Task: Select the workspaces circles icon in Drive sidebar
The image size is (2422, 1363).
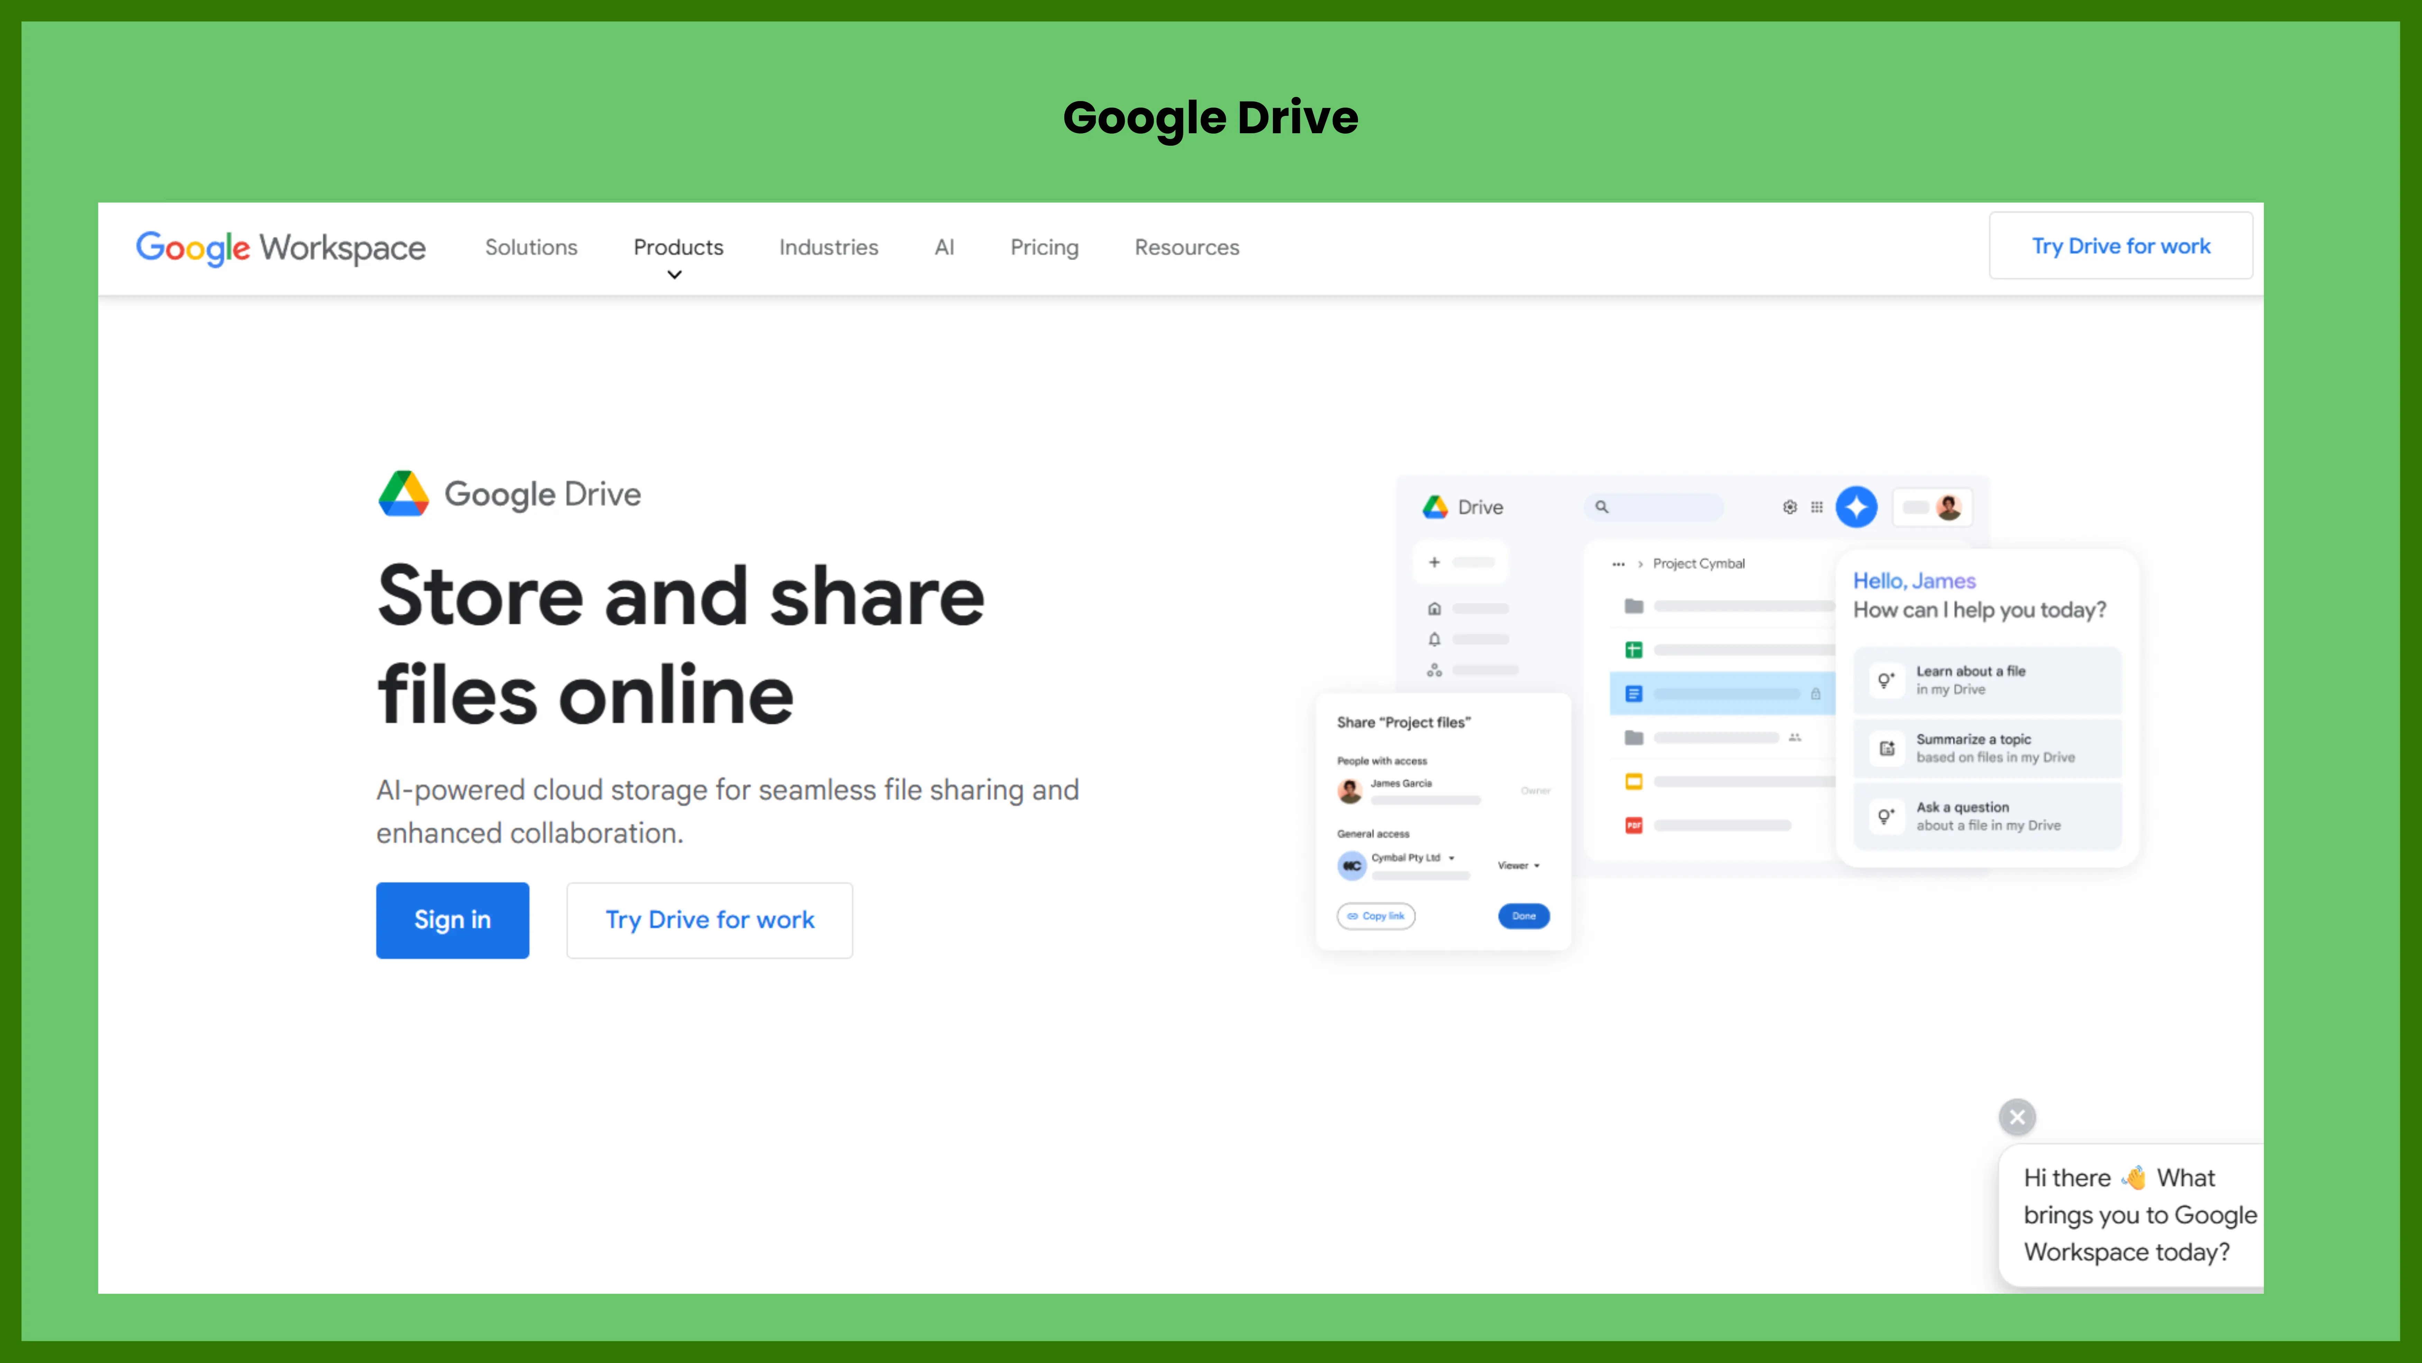Action: pos(1434,671)
